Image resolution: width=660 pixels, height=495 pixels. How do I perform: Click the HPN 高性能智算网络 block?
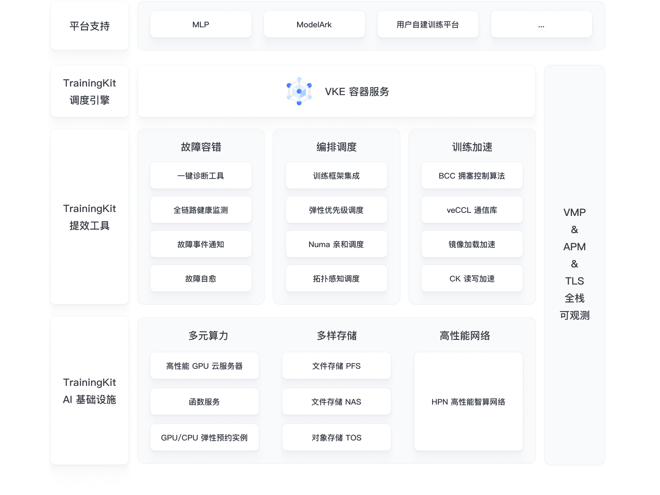[468, 401]
